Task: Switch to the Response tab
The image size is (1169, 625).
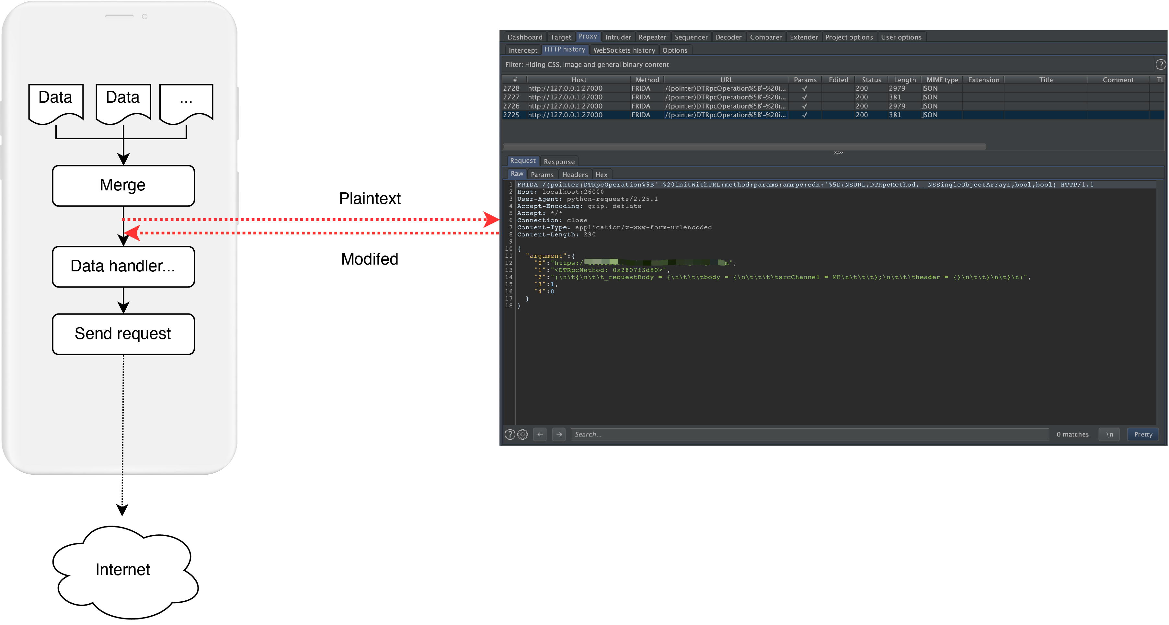Action: 559,162
